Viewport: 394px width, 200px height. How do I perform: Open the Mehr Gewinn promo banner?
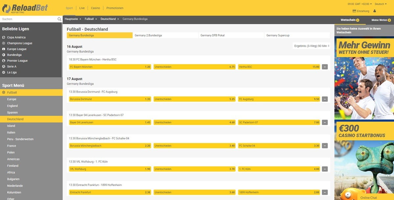pos(364,79)
